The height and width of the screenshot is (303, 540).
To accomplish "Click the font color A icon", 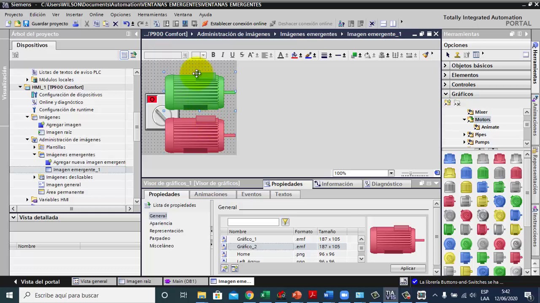I will tap(281, 55).
